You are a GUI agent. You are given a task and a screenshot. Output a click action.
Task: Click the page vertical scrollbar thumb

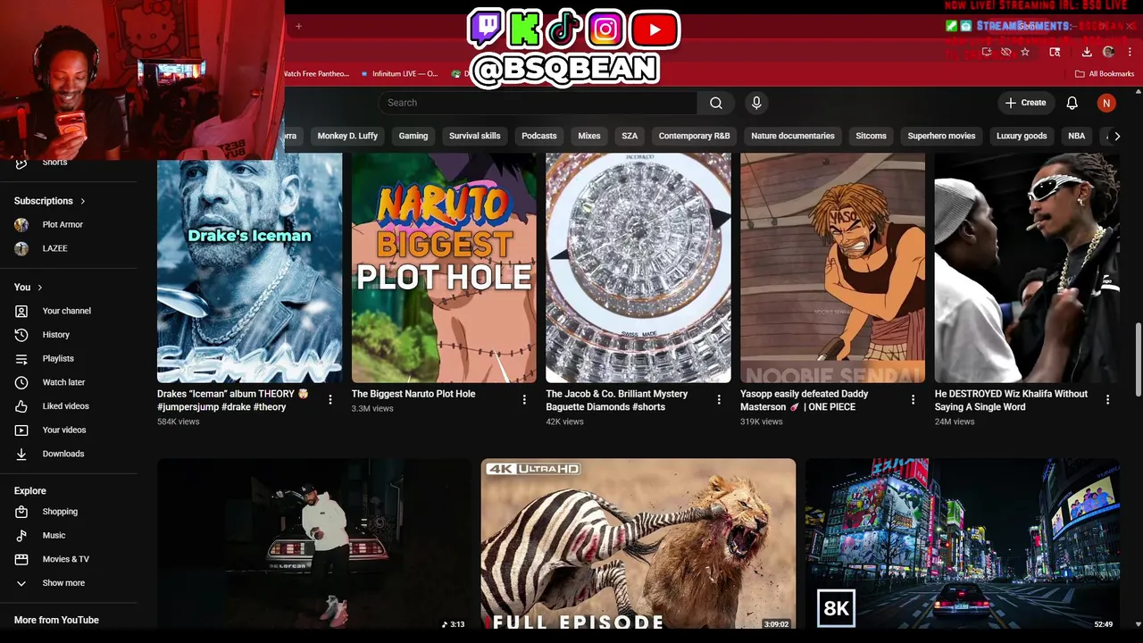click(x=1138, y=360)
